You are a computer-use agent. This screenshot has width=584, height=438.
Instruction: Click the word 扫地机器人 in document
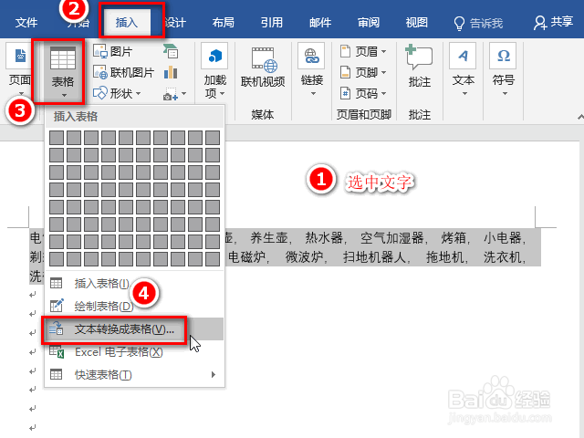[x=374, y=257]
